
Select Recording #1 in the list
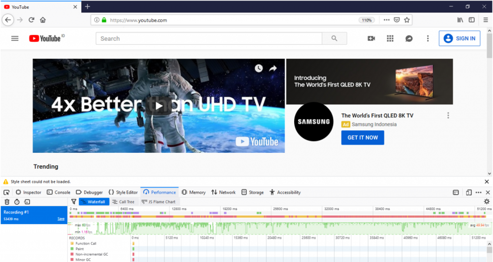click(34, 215)
